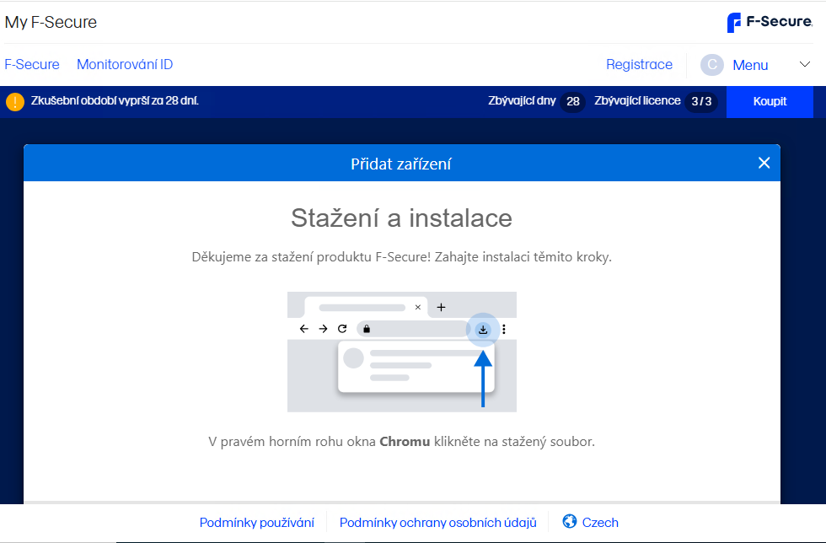Click the Zbývající licence label
The height and width of the screenshot is (543, 826).
637,100
